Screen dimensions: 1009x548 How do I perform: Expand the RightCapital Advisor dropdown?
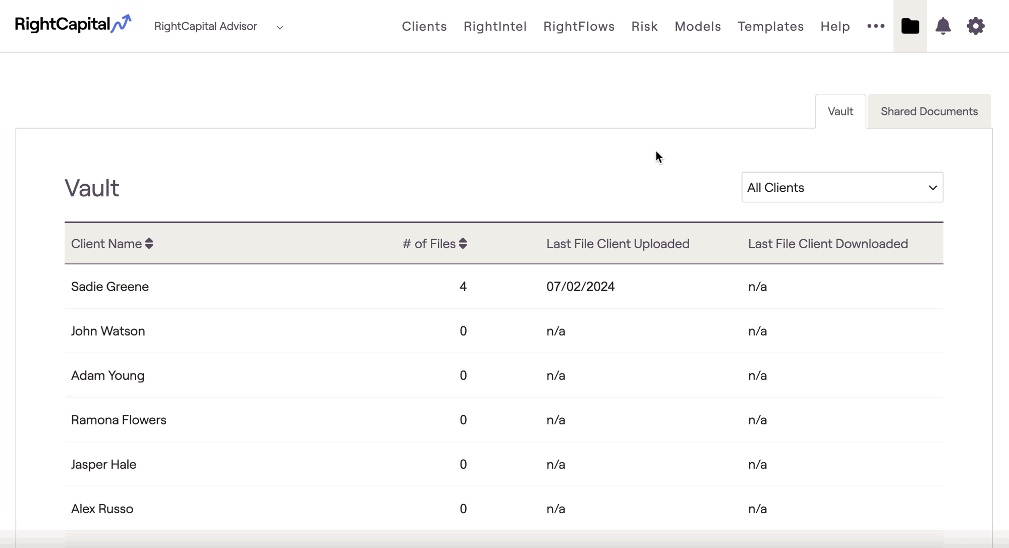[280, 27]
